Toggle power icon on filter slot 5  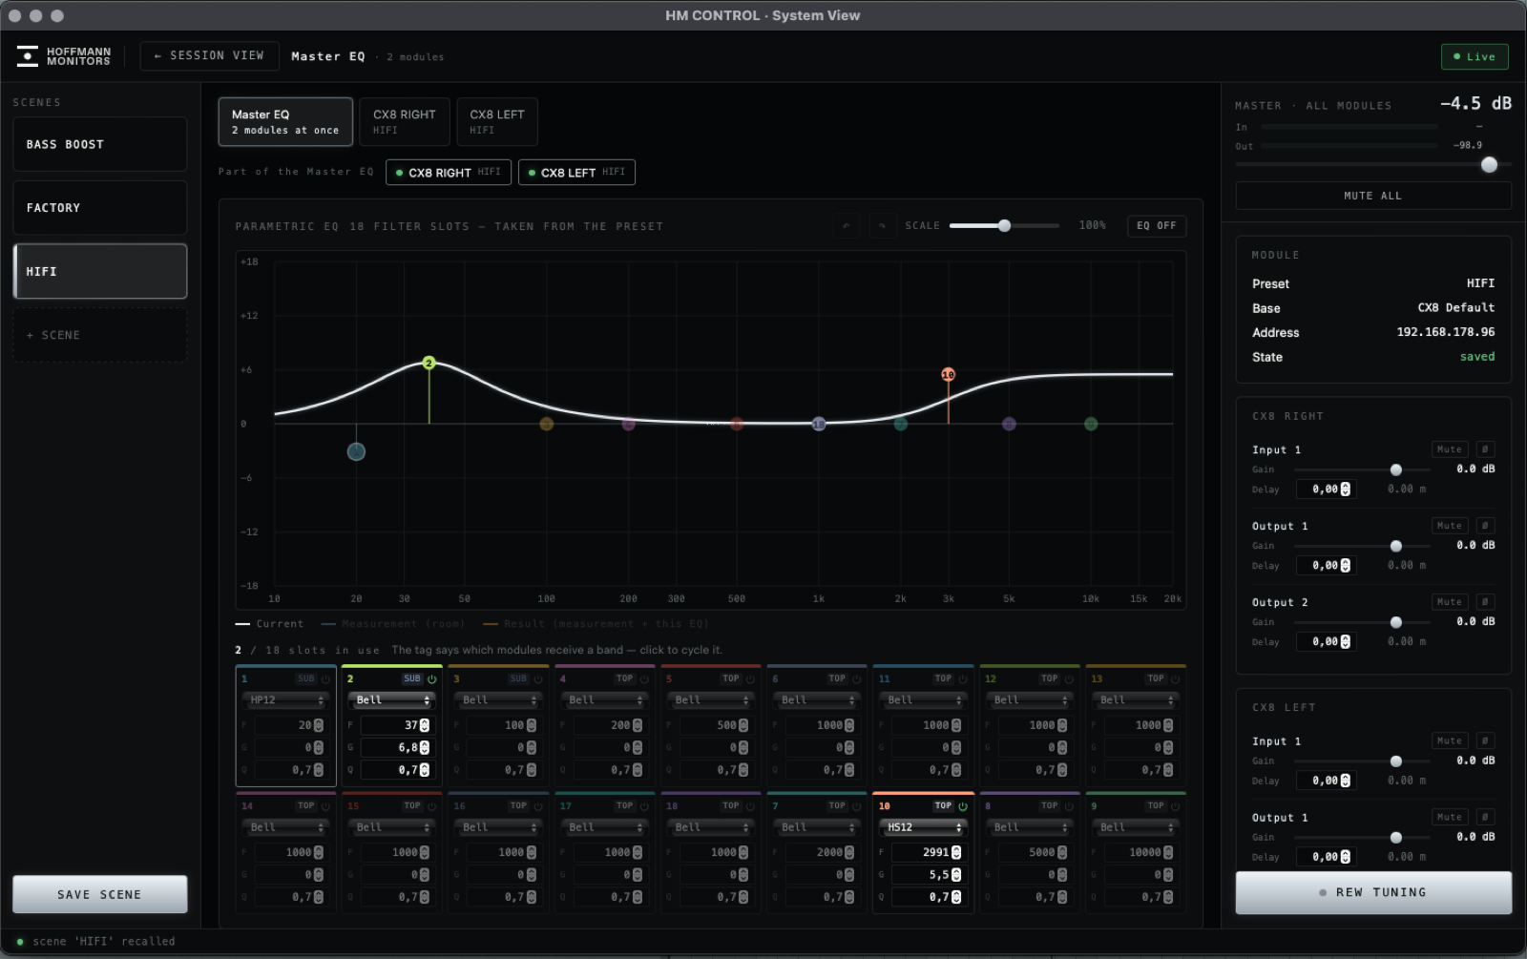750,679
